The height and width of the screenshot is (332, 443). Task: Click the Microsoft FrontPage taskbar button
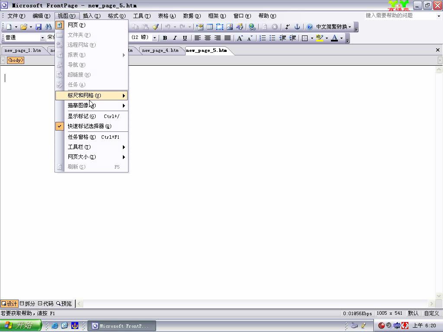pyautogui.click(x=122, y=326)
